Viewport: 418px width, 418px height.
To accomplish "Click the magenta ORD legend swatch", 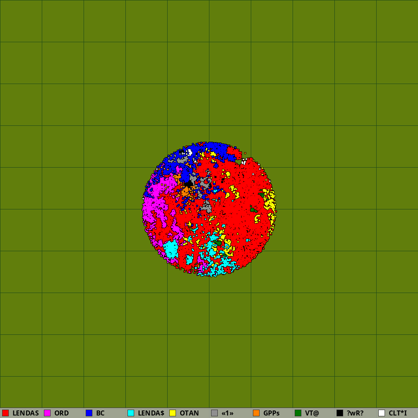I will click(47, 413).
